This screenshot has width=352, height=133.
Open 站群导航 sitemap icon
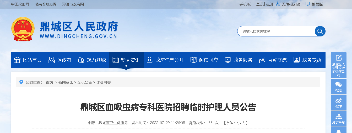[x=339, y=119]
